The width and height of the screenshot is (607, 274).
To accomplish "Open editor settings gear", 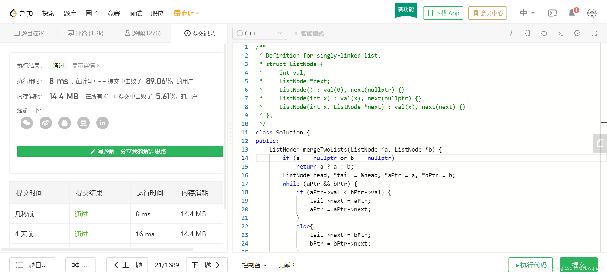I will [577, 33].
